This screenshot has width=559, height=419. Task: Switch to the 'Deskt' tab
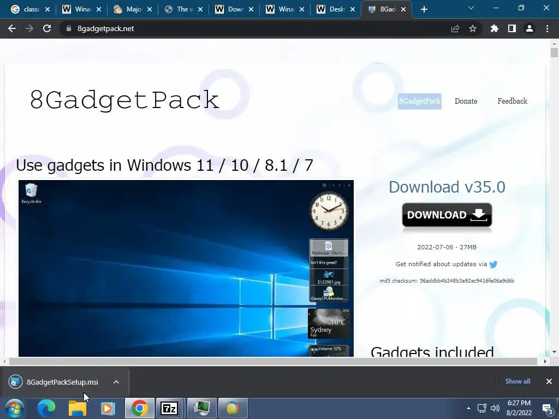[x=336, y=9]
